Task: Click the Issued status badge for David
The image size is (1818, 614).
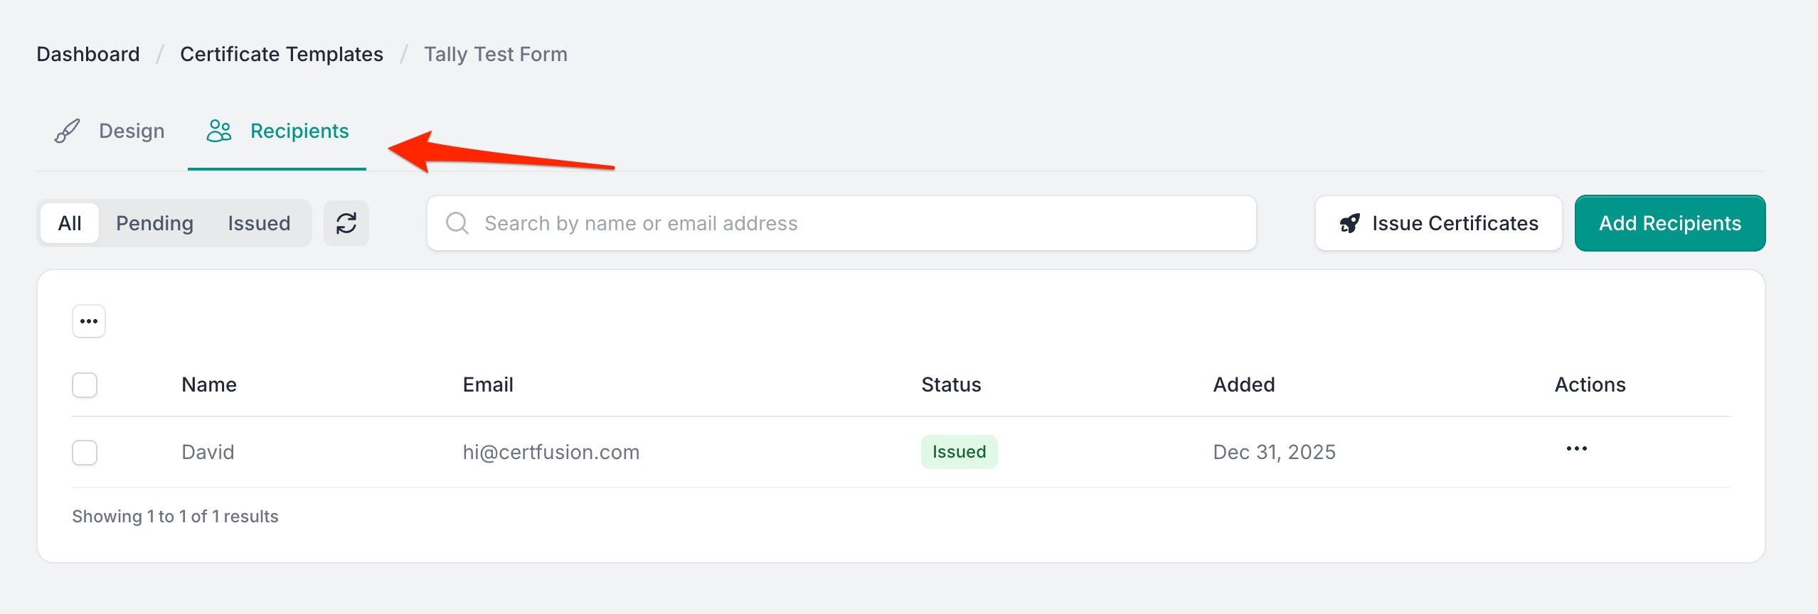Action: point(959,452)
